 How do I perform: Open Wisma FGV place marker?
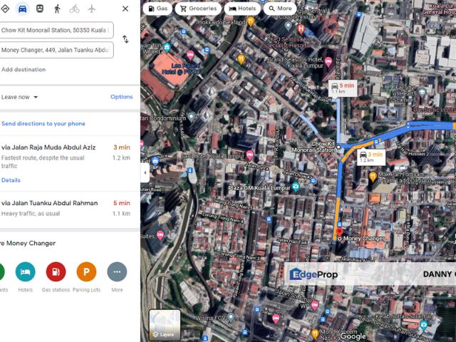[x=231, y=317]
